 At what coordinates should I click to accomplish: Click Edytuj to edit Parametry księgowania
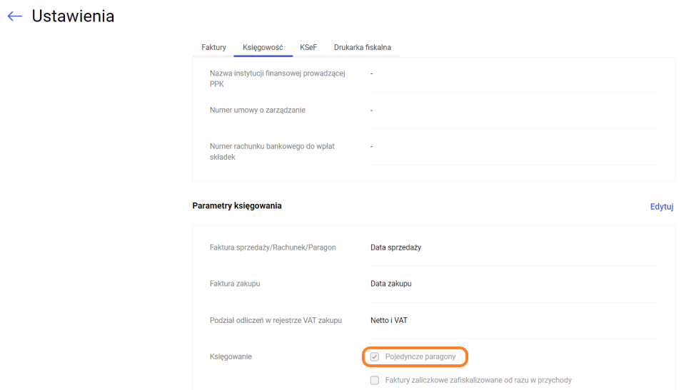661,207
